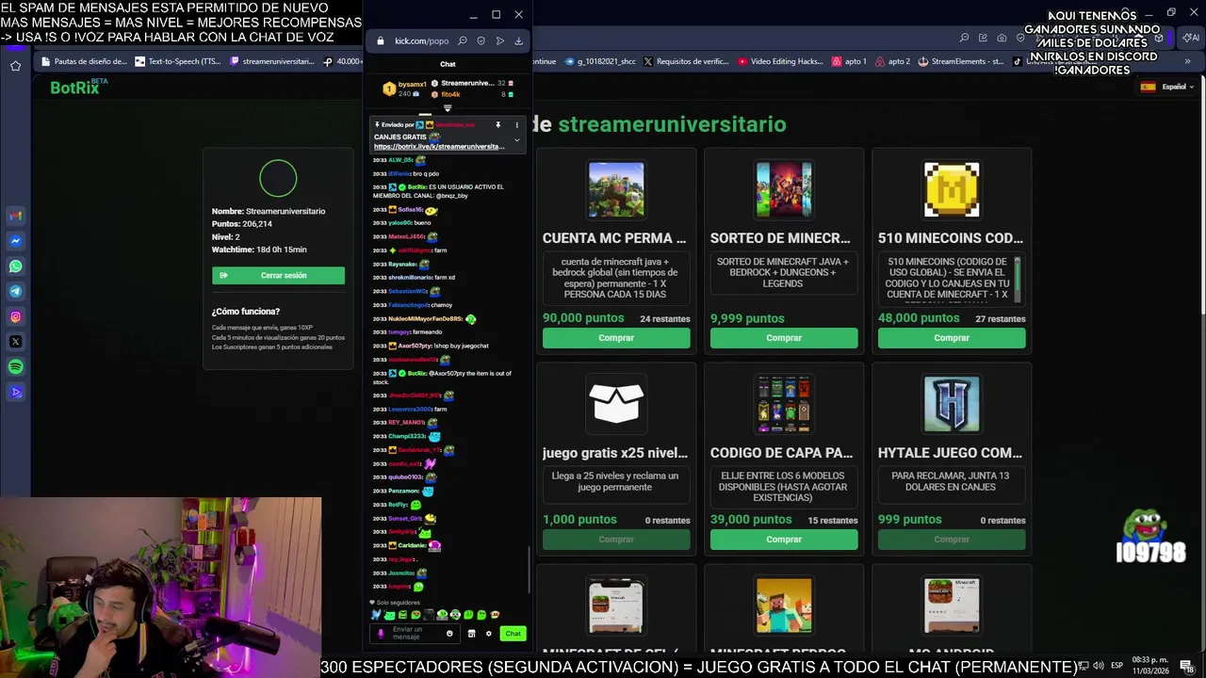
Task: Open the emoji picker in the chat input
Action: coord(449,634)
